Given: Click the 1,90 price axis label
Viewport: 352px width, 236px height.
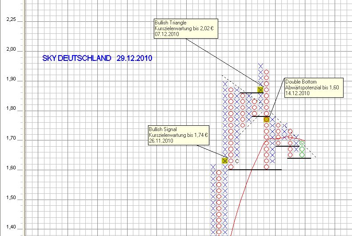Looking at the screenshot, I should click(11, 79).
